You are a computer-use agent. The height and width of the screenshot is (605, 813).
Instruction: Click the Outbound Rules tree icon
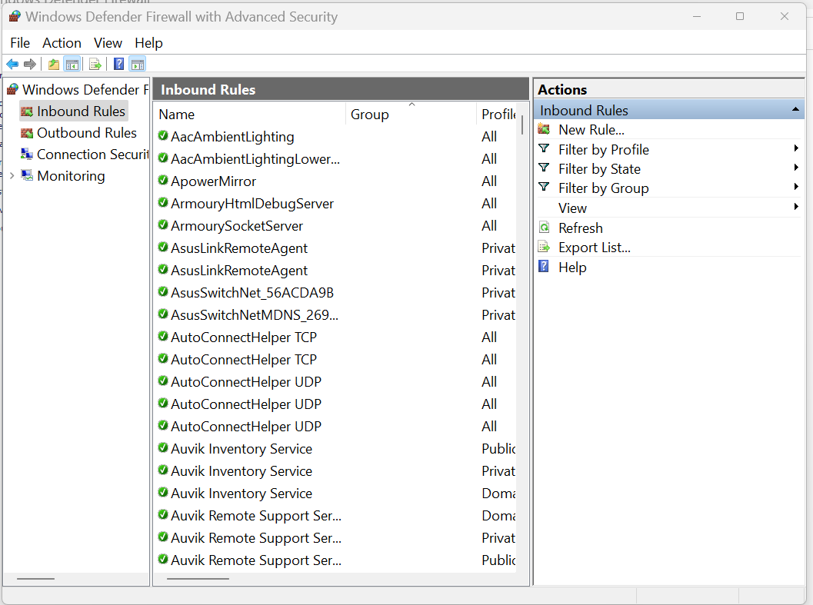(27, 133)
